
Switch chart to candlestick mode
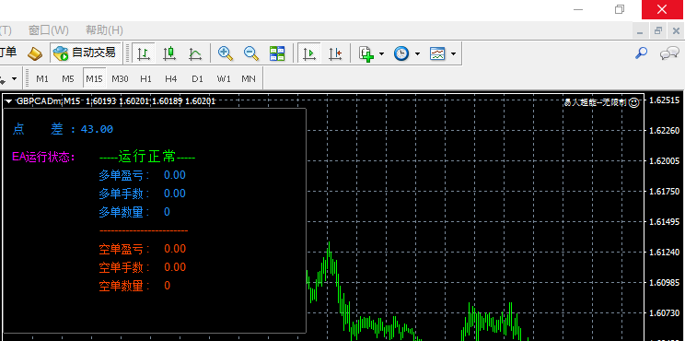coord(169,53)
